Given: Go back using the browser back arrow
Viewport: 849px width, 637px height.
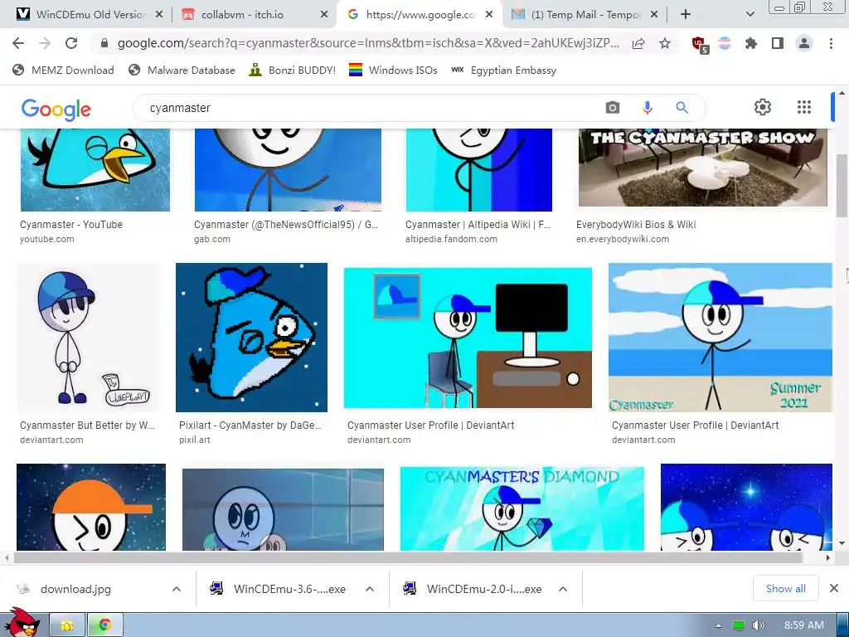Looking at the screenshot, I should tap(18, 43).
